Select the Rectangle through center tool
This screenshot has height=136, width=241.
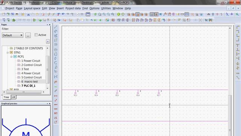56,45
